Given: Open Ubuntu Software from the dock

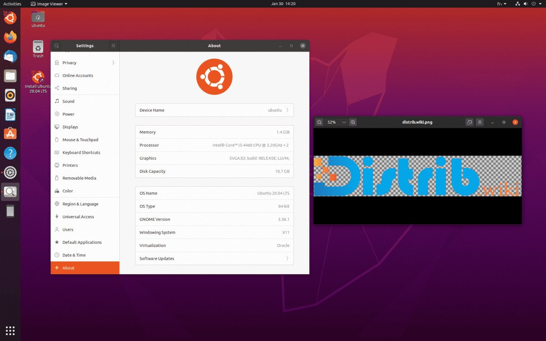Looking at the screenshot, I should [10, 134].
